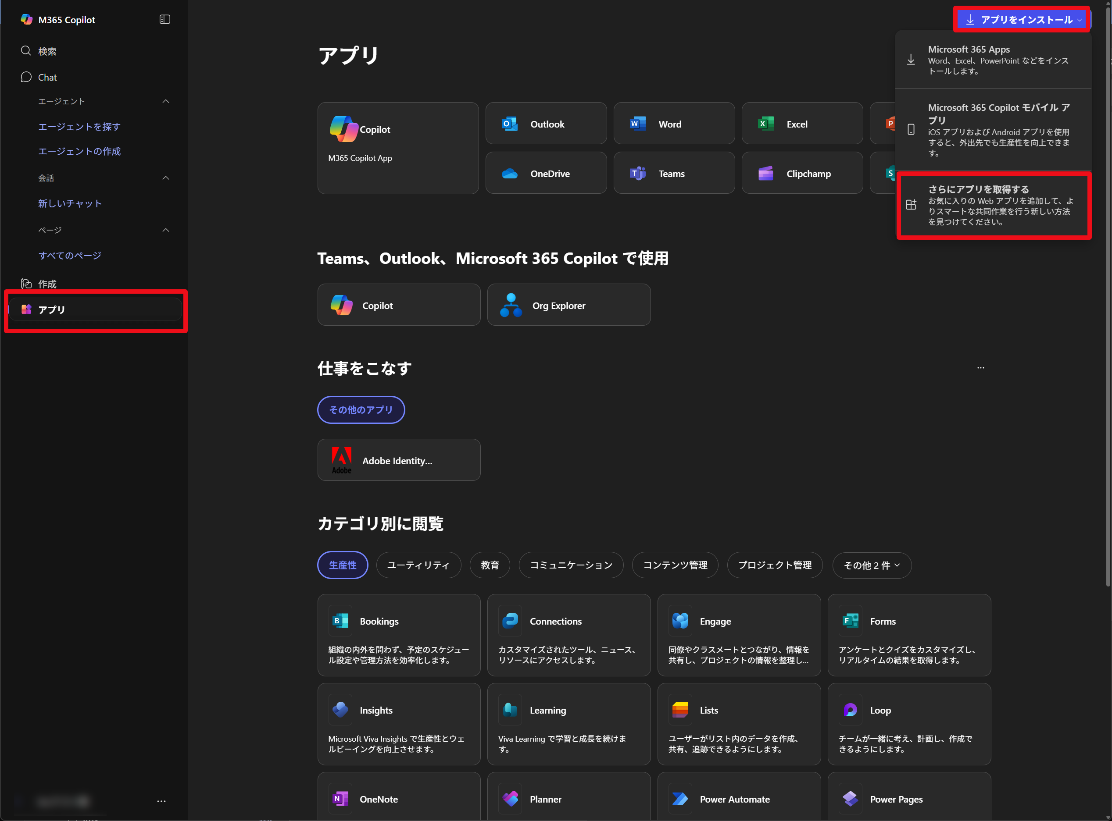Image resolution: width=1112 pixels, height=821 pixels.
Task: Select さらにアプリを取得する menu item
Action: pos(993,205)
